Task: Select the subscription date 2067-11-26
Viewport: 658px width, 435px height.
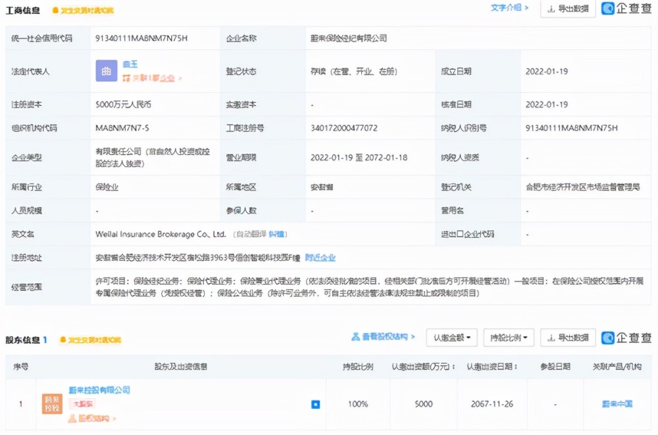Action: [492, 404]
